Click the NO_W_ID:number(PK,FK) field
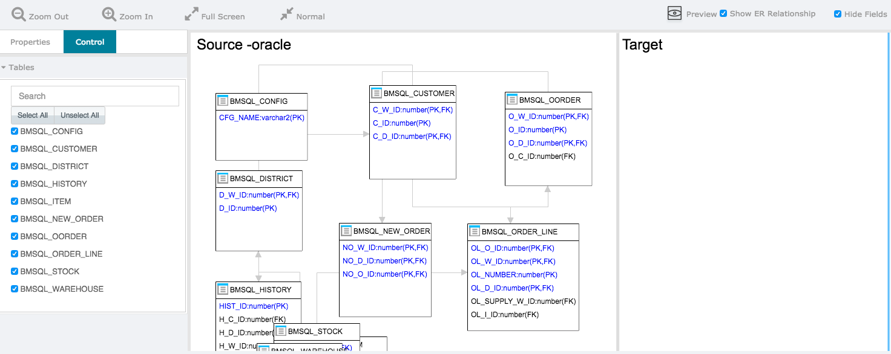The width and height of the screenshot is (891, 354). (386, 248)
